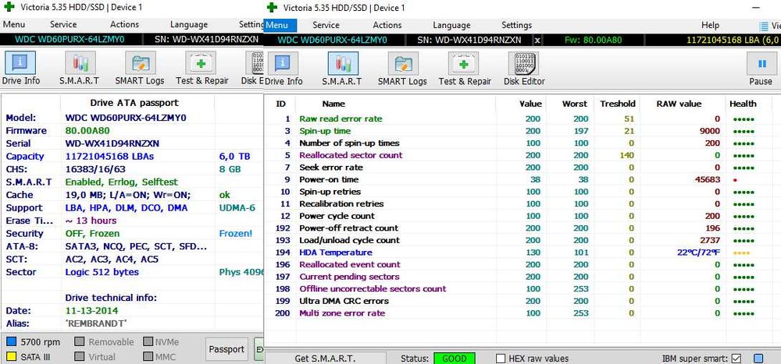
Task: Select the Raw read error rate row
Action: (x=518, y=118)
